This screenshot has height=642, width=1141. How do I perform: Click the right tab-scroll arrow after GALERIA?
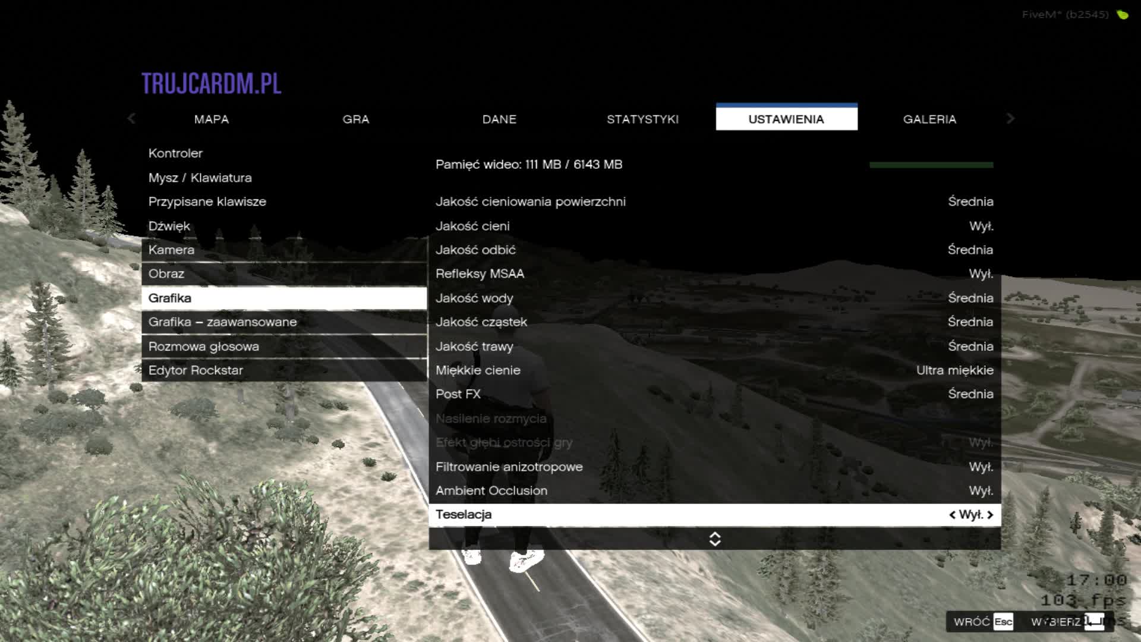1010,119
